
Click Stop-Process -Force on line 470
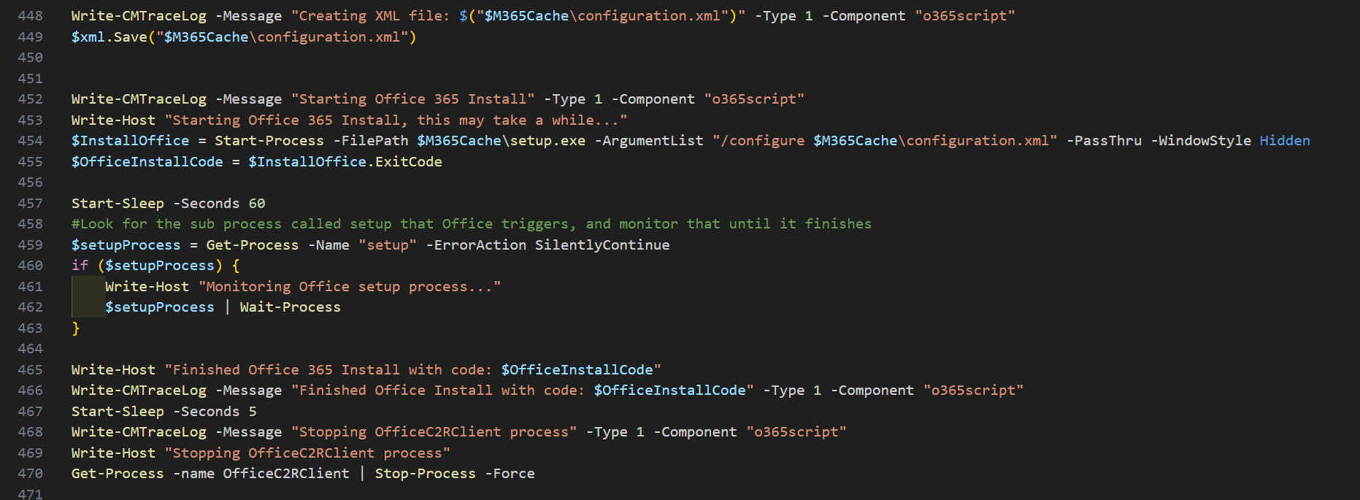[x=455, y=474]
